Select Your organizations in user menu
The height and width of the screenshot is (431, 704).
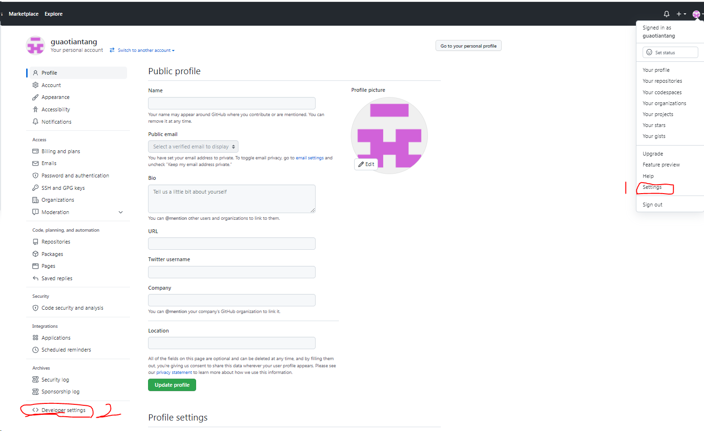[664, 103]
